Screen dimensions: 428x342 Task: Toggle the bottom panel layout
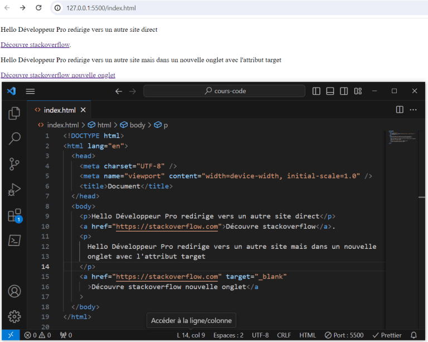coord(330,91)
